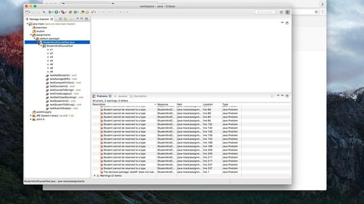The height and width of the screenshot is (204, 364).
Task: Select the declared package mismatch error
Action: (x=191, y=172)
